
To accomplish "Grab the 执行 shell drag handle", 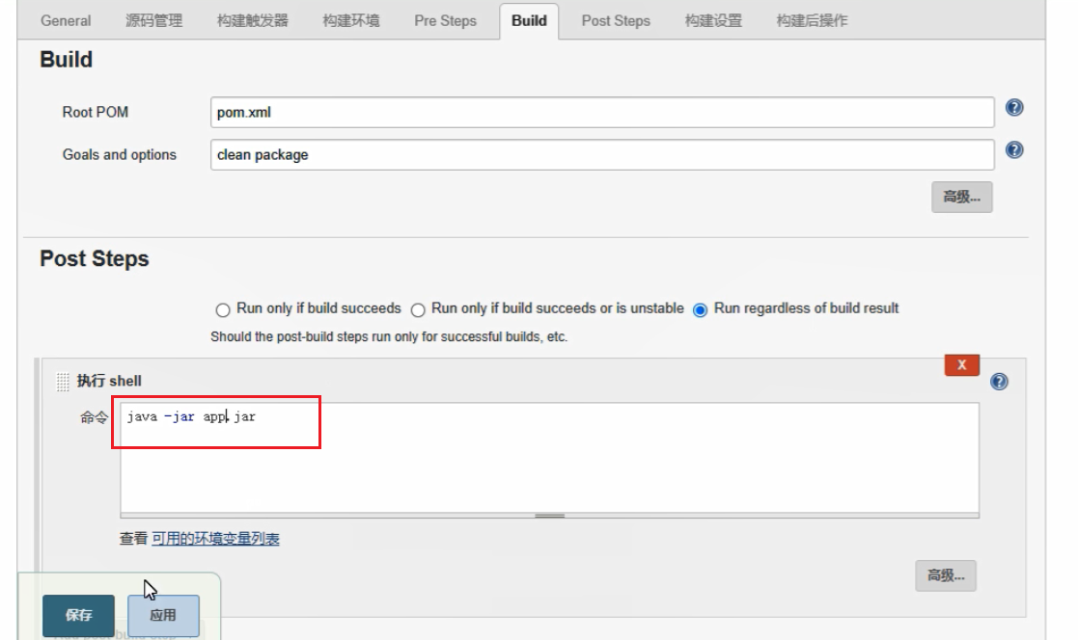I will [x=63, y=382].
